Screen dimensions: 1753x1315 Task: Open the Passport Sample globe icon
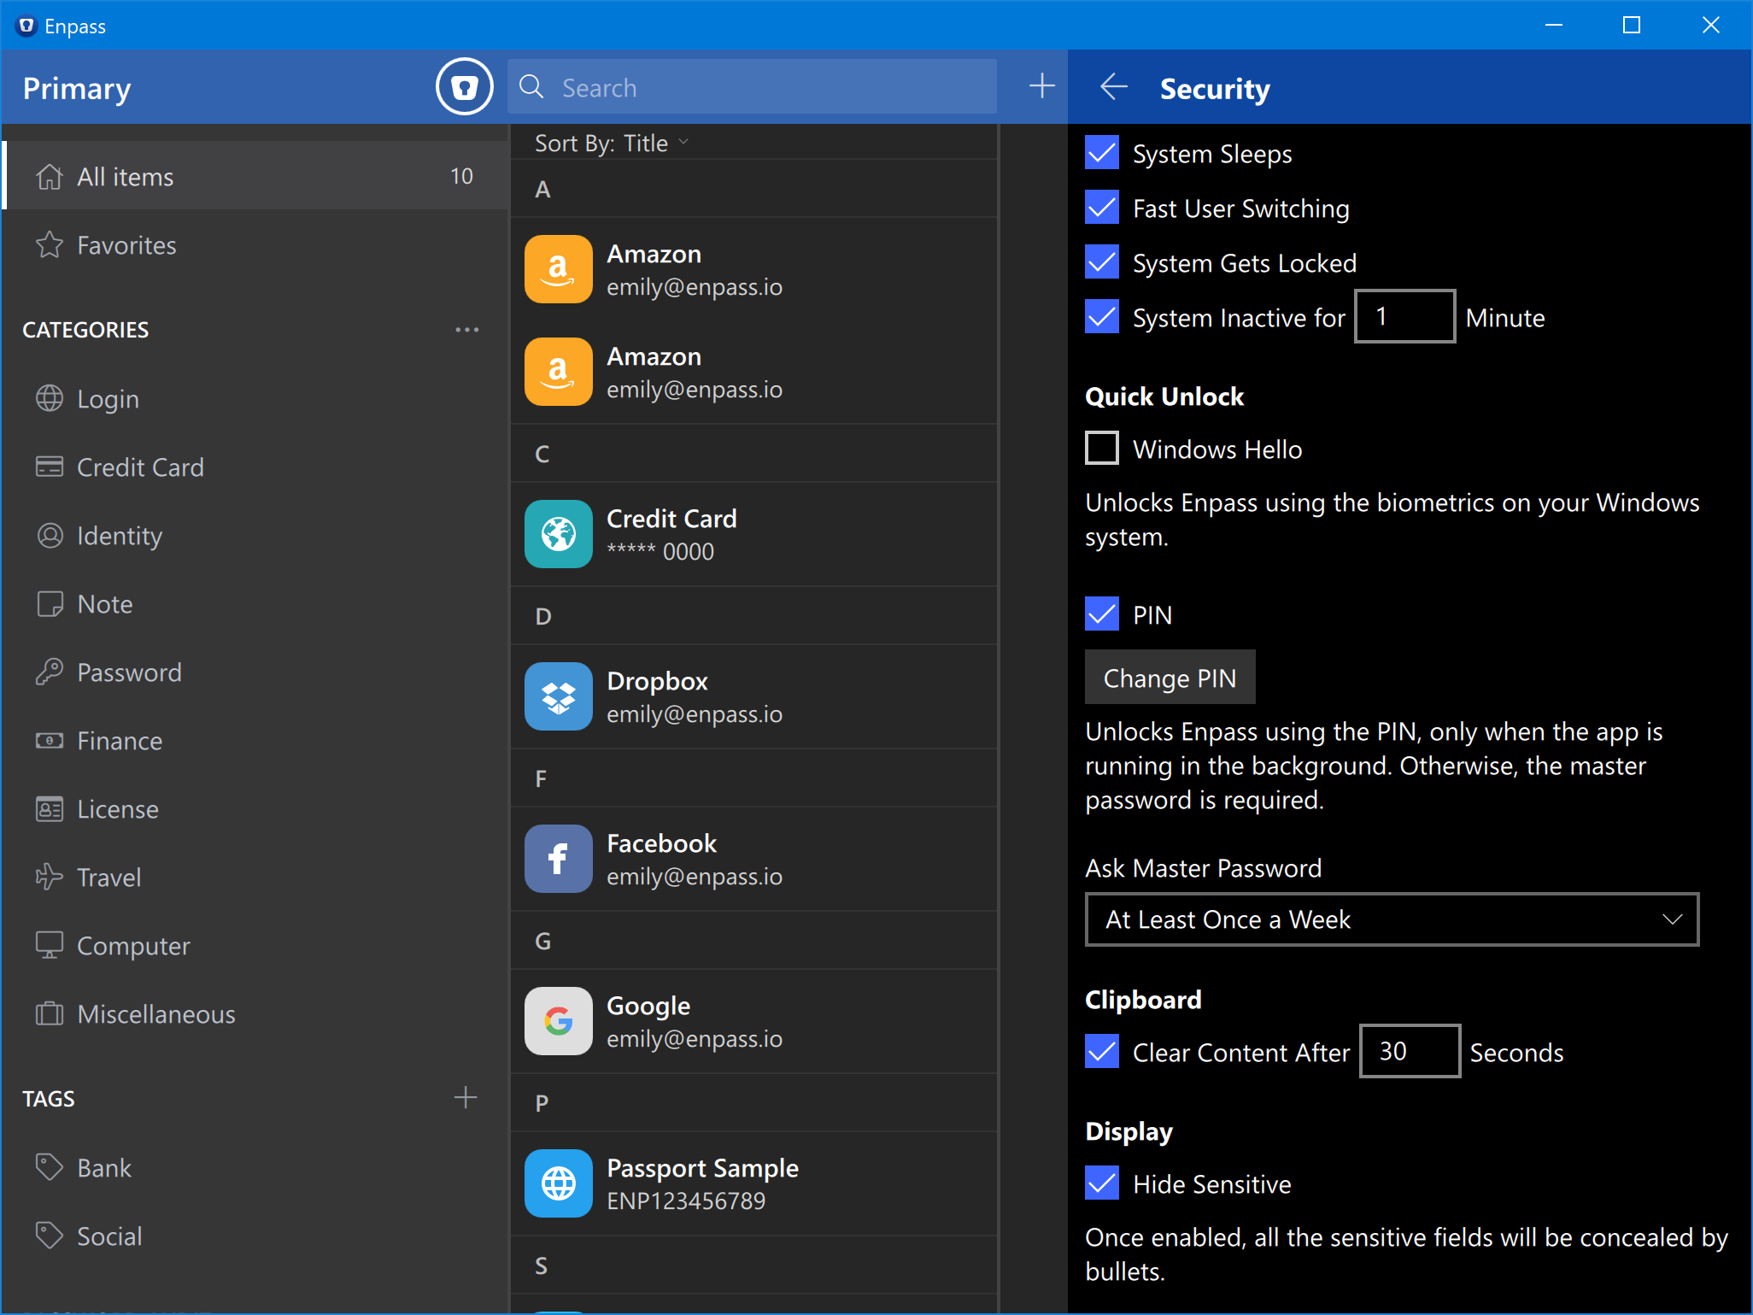(559, 1183)
